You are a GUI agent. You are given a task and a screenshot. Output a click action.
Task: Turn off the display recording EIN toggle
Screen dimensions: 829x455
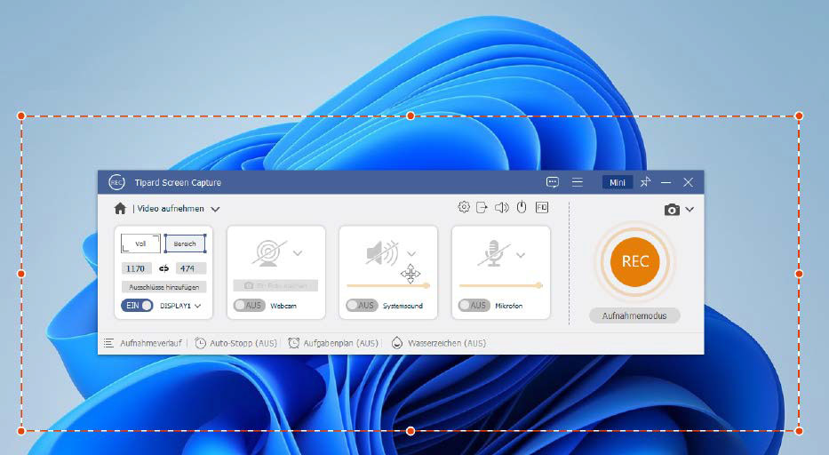(138, 305)
